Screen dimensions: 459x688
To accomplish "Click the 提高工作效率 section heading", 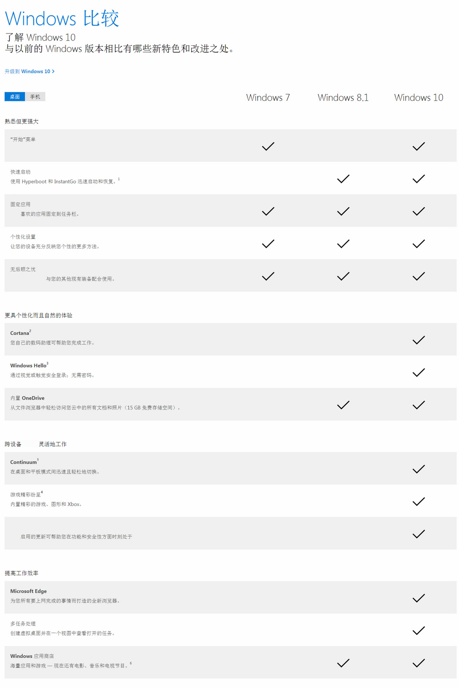I will [x=22, y=573].
